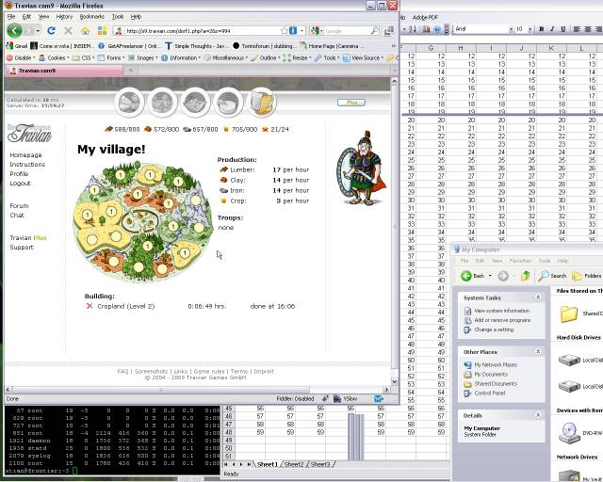Toggle italic in the spreadsheet toolbar
This screenshot has height=482, width=603.
(552, 29)
